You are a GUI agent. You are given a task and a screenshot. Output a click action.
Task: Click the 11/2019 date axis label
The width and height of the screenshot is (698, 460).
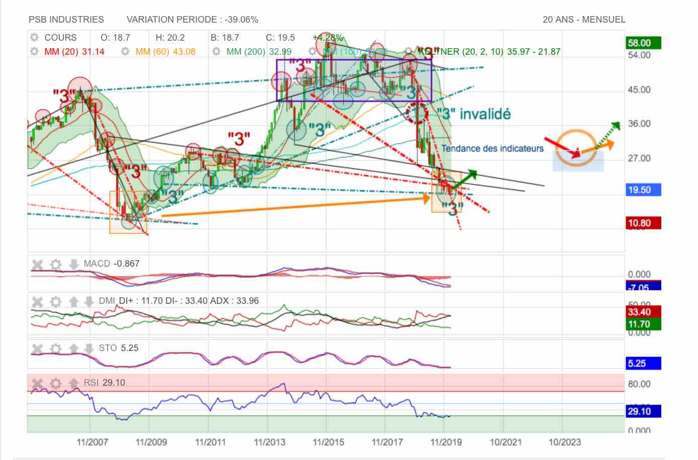[x=446, y=442]
